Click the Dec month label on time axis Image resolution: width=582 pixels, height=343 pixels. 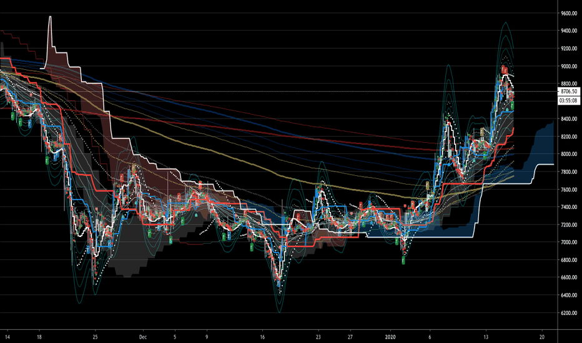(x=143, y=337)
